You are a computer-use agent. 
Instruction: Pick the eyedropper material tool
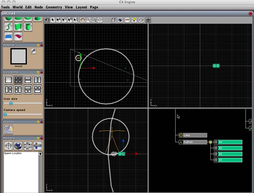point(33,51)
